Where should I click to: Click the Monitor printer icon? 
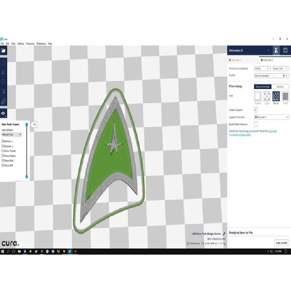(285, 50)
